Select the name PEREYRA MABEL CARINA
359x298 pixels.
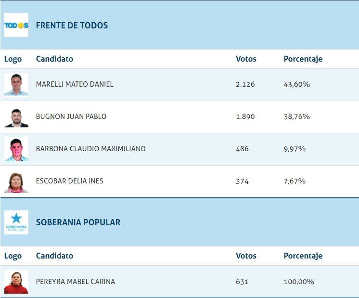pyautogui.click(x=76, y=282)
